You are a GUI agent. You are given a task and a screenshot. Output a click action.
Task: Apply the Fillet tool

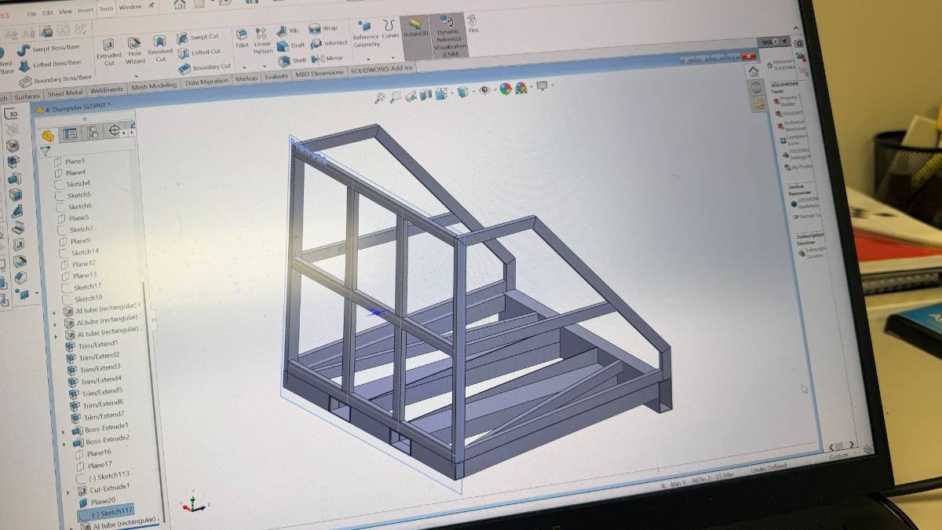tap(242, 38)
